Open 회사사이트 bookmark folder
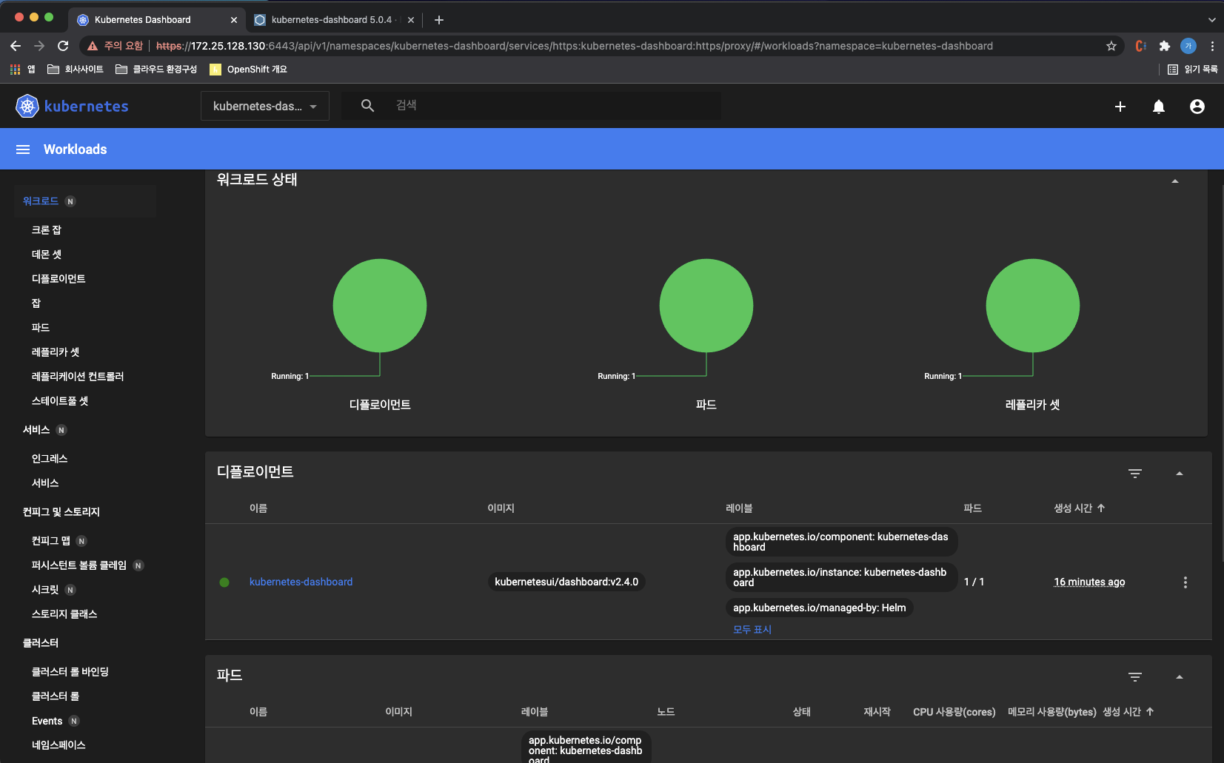Screen dimensions: 1224x763 pyautogui.click(x=76, y=70)
